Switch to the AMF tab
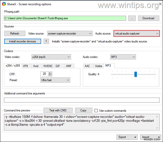Viewport: 163px width, 142px height. [69, 66]
